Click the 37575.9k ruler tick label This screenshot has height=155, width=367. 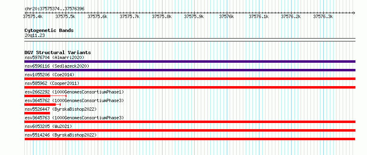[x=194, y=16]
